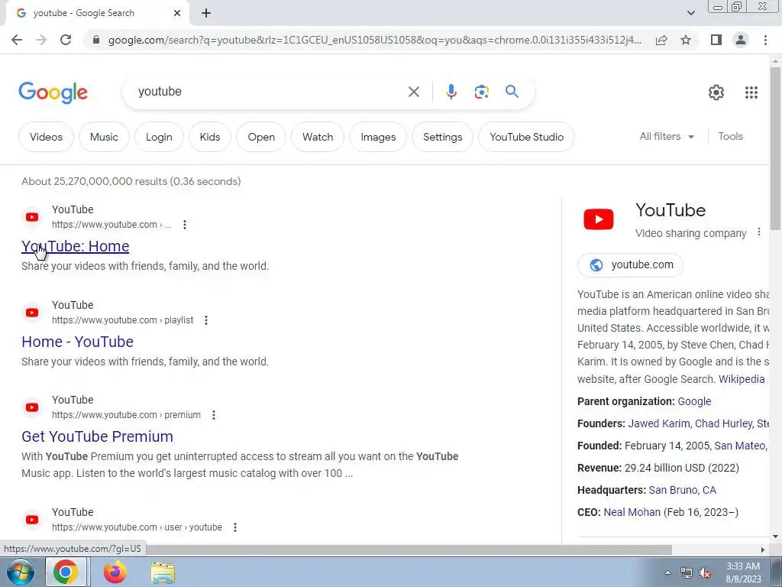
Task: Open new tab with plus button
Action: tap(206, 13)
